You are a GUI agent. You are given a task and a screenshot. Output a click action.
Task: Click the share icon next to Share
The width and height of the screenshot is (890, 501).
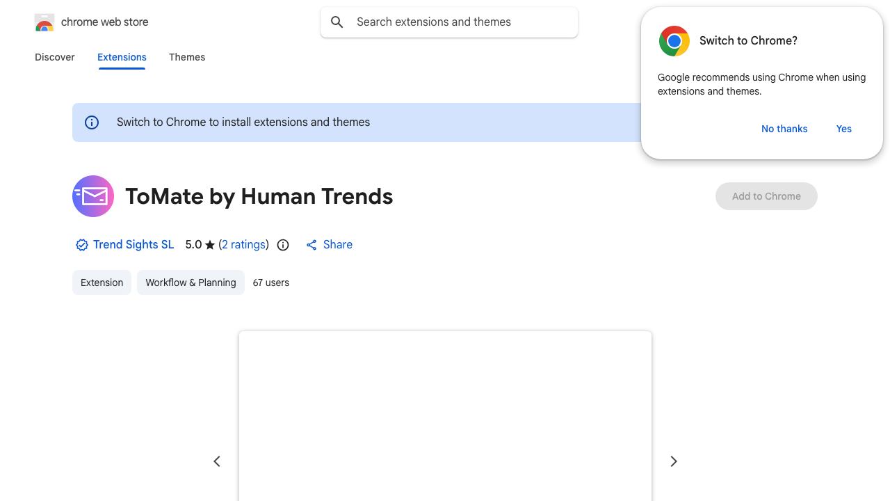(311, 245)
